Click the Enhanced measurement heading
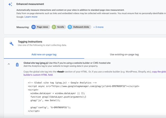 click(30, 4)
